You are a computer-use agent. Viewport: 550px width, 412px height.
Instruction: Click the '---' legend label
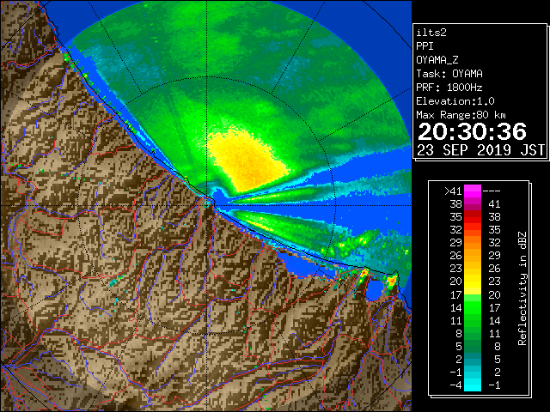click(492, 191)
